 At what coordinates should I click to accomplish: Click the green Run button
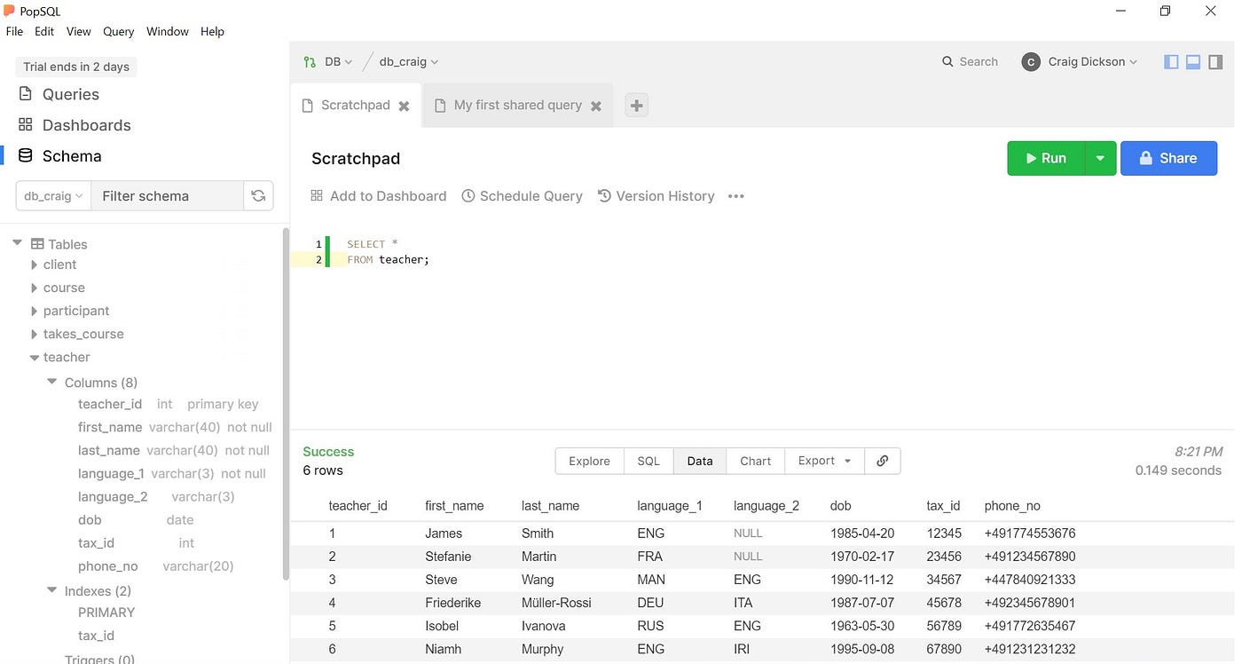click(1046, 158)
